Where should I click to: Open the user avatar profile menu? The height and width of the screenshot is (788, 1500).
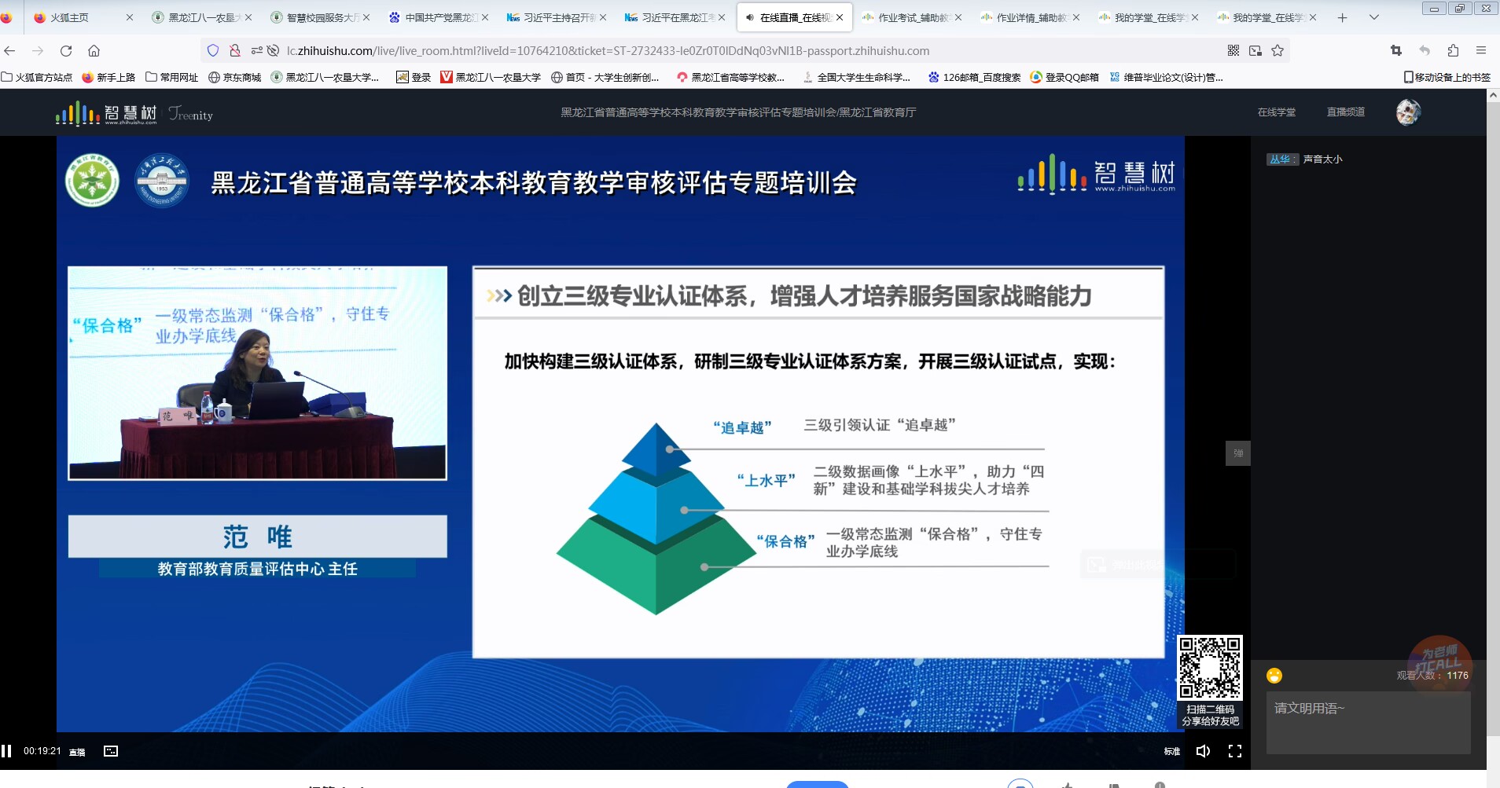pos(1407,112)
